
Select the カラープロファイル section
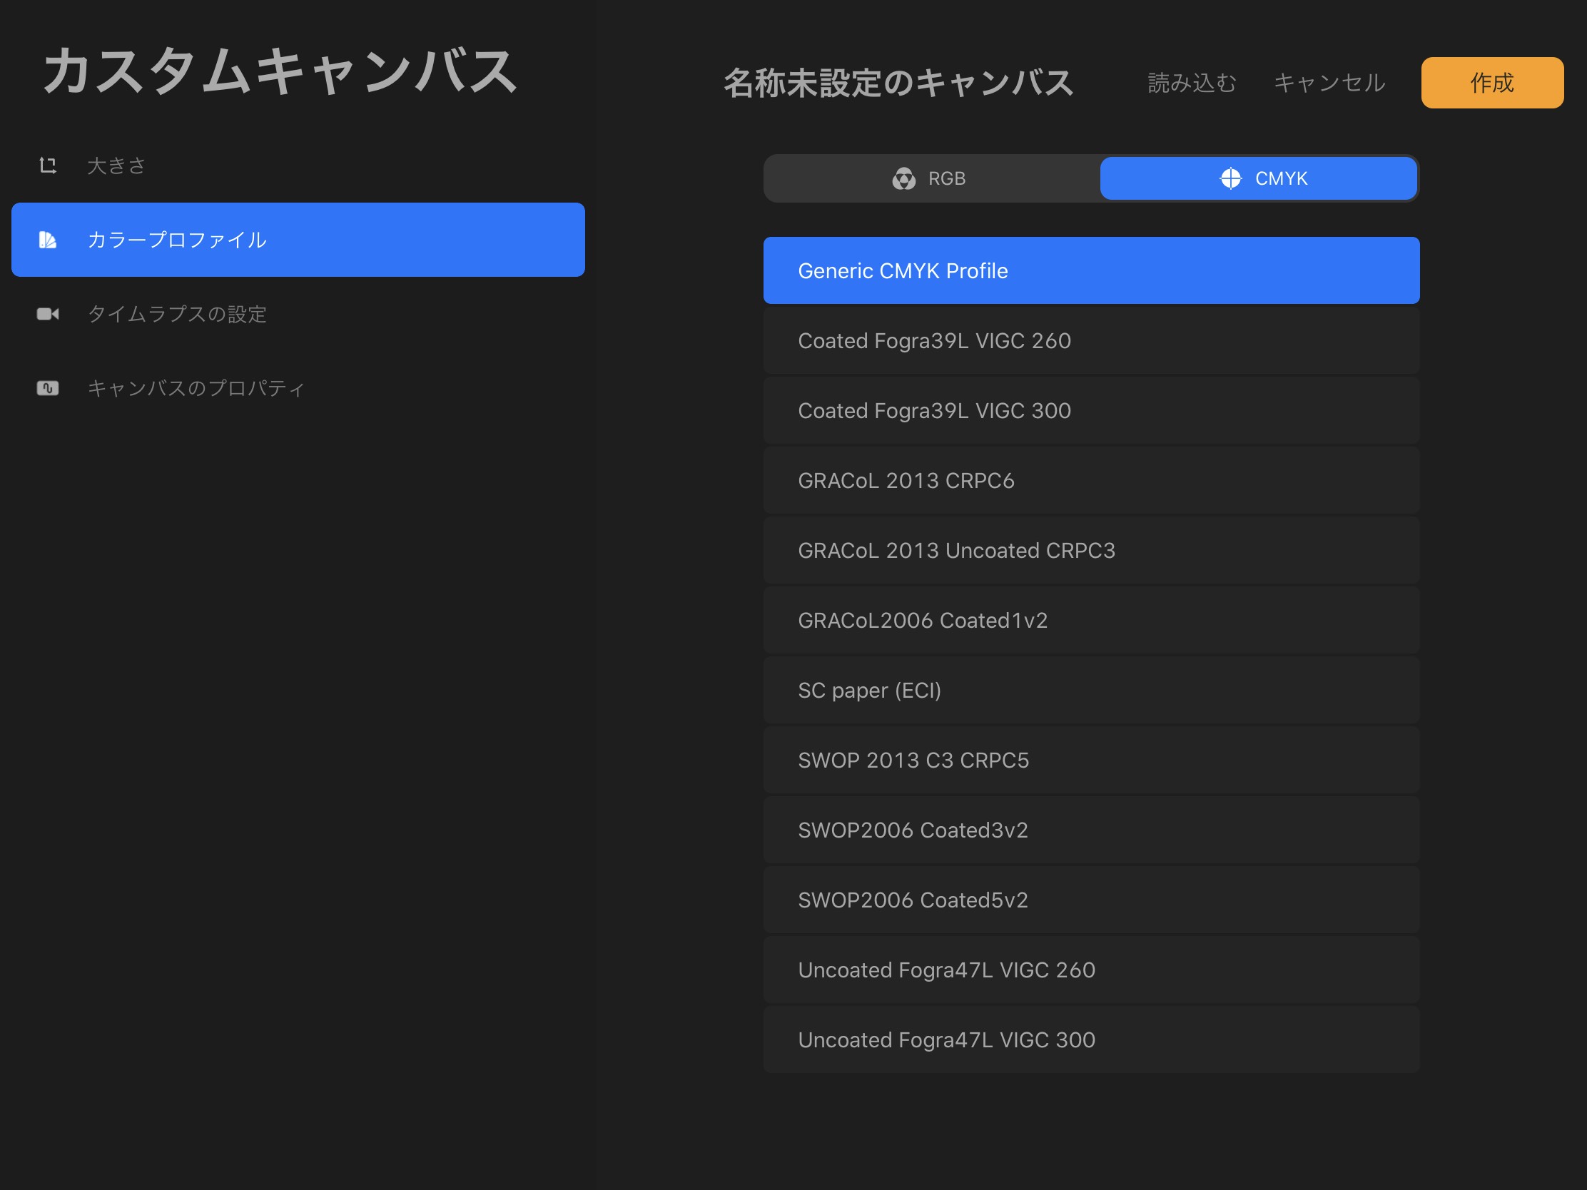(x=298, y=240)
